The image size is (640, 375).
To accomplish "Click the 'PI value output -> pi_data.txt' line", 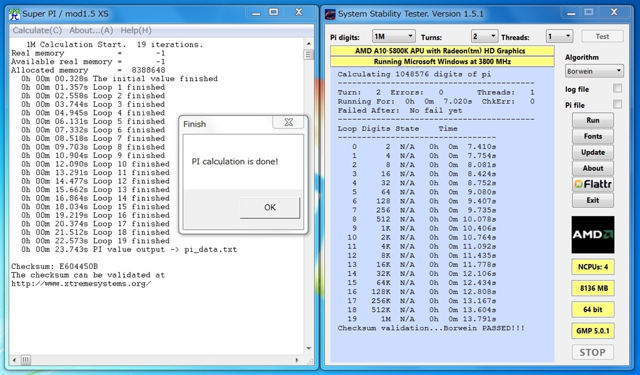I will (129, 250).
